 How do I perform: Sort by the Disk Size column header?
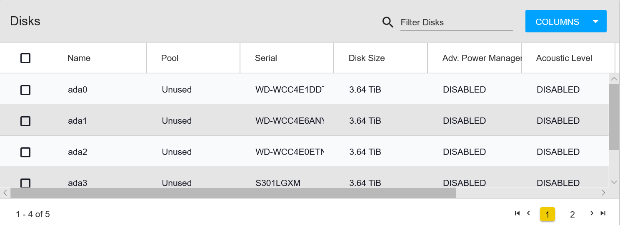point(367,58)
